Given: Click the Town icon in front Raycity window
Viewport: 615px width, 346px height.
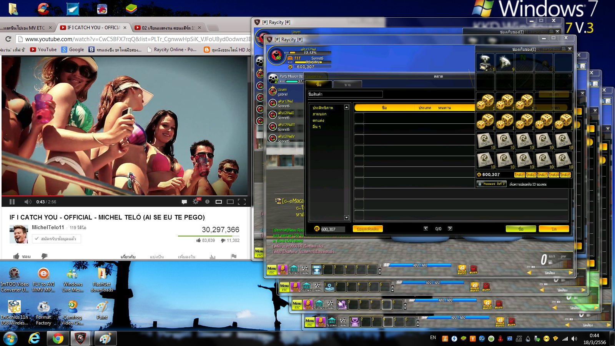Looking at the screenshot, I should coord(294,270).
